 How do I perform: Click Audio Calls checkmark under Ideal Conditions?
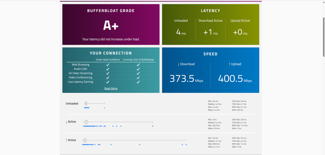(x=108, y=69)
